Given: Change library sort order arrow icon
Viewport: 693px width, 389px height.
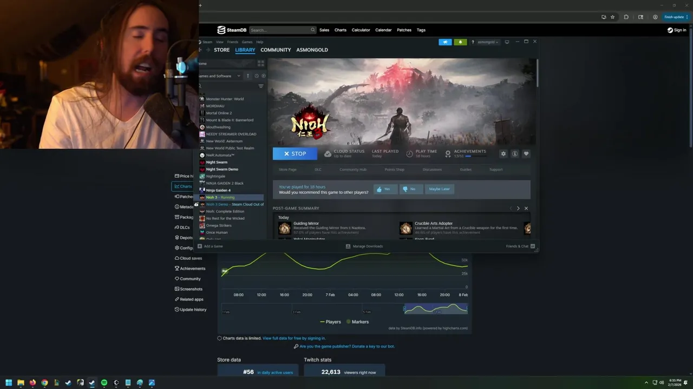Looking at the screenshot, I should [x=248, y=76].
